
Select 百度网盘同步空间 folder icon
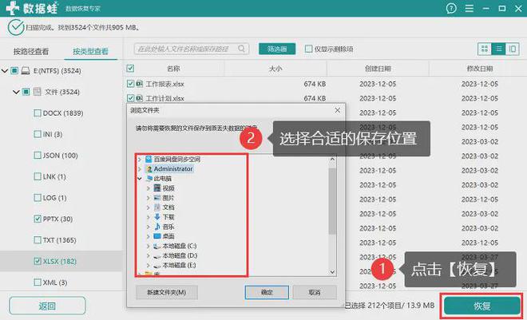pos(149,159)
